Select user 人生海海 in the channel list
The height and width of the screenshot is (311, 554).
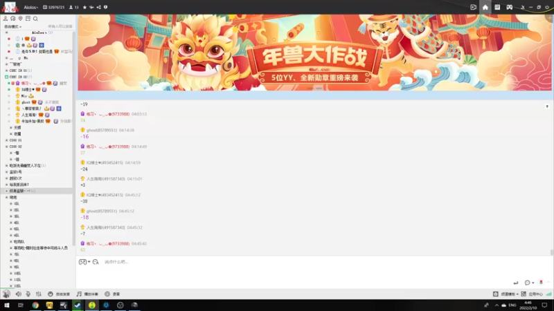tap(28, 115)
